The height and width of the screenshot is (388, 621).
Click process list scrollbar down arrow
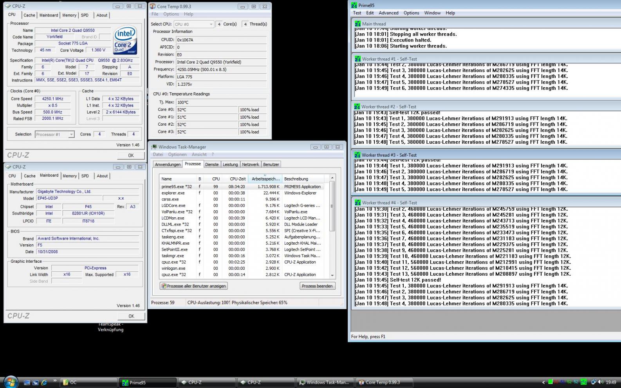tap(332, 275)
